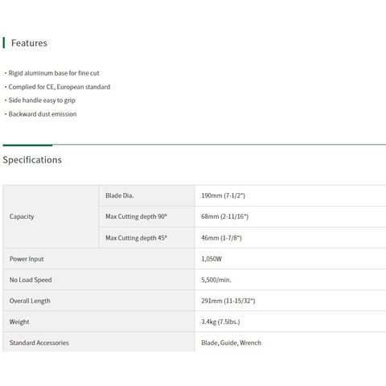Image resolution: width=386 pixels, height=386 pixels.
Task: Click the Blade Dia. label cell
Action: tap(146, 195)
